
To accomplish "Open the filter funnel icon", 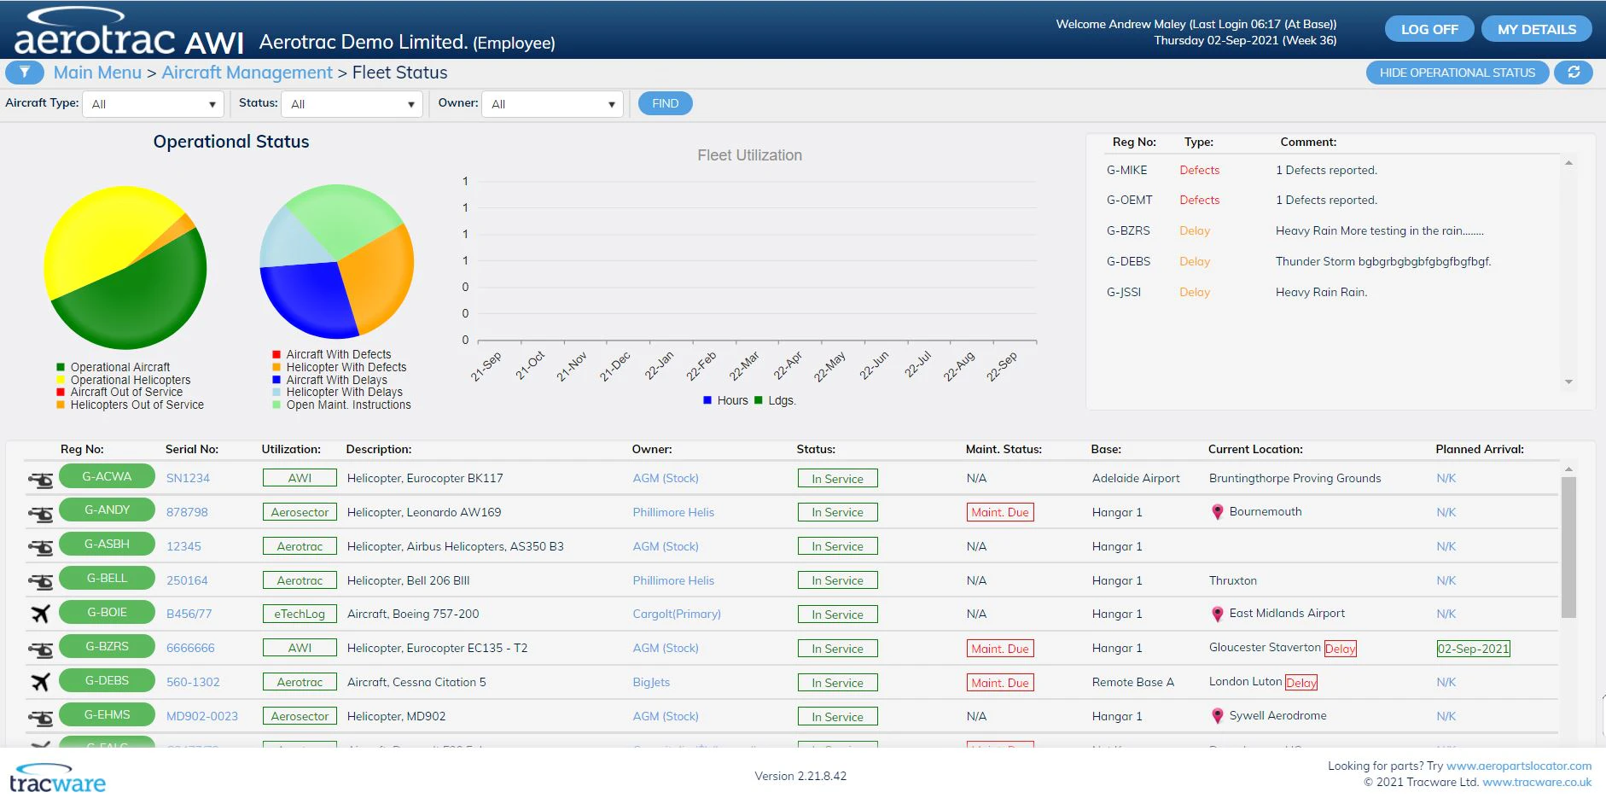I will (x=24, y=73).
